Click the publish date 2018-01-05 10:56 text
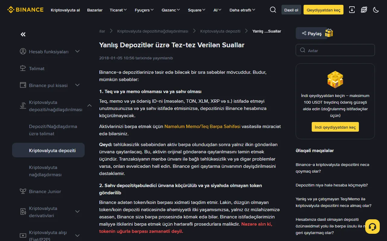387x241 pixels. tap(136, 58)
